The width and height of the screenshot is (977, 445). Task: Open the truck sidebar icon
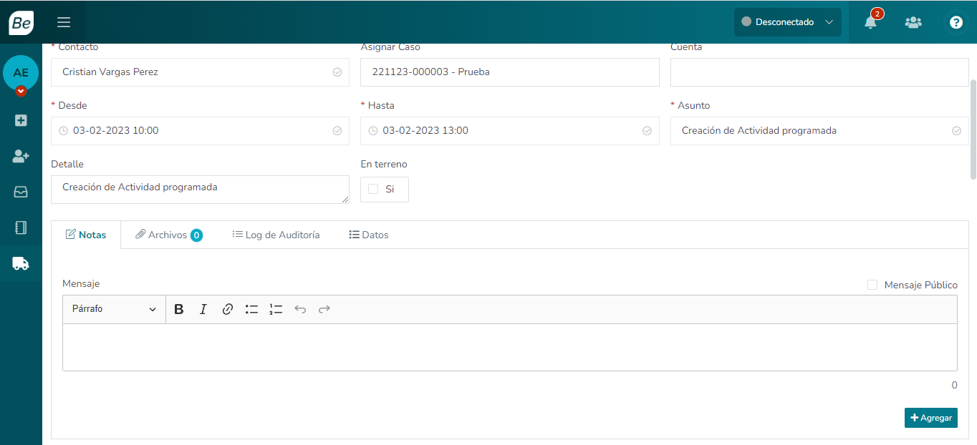tap(21, 263)
